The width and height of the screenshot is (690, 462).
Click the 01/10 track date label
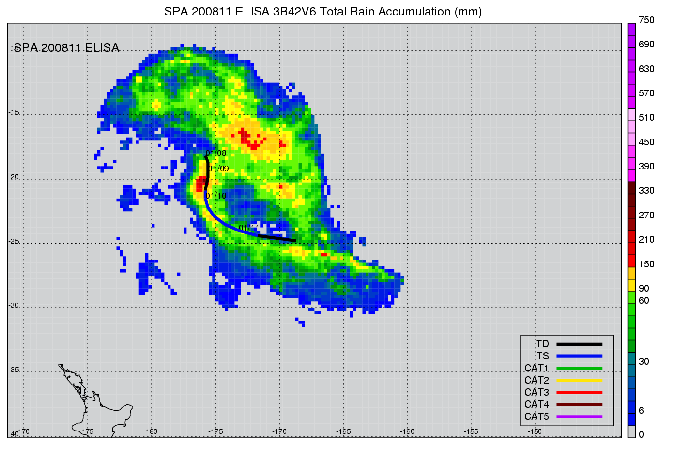click(216, 196)
